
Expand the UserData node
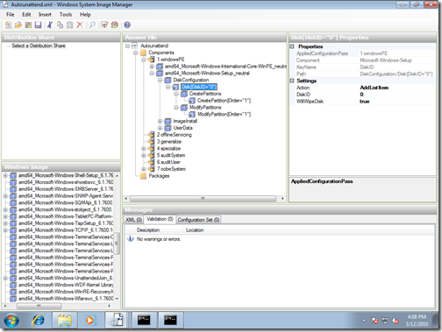pos(160,128)
